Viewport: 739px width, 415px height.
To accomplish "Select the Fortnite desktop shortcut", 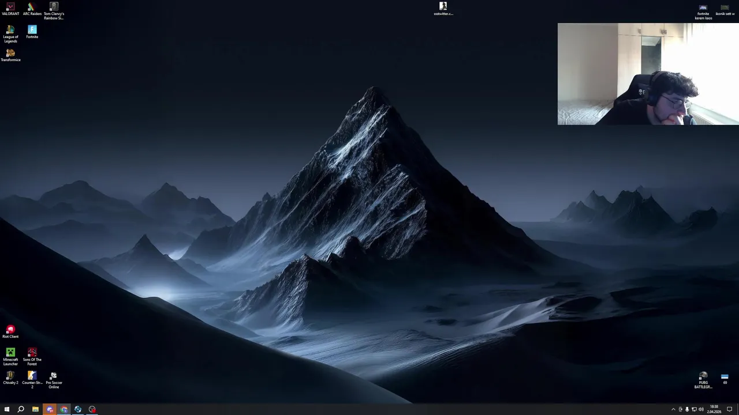I will (32, 32).
